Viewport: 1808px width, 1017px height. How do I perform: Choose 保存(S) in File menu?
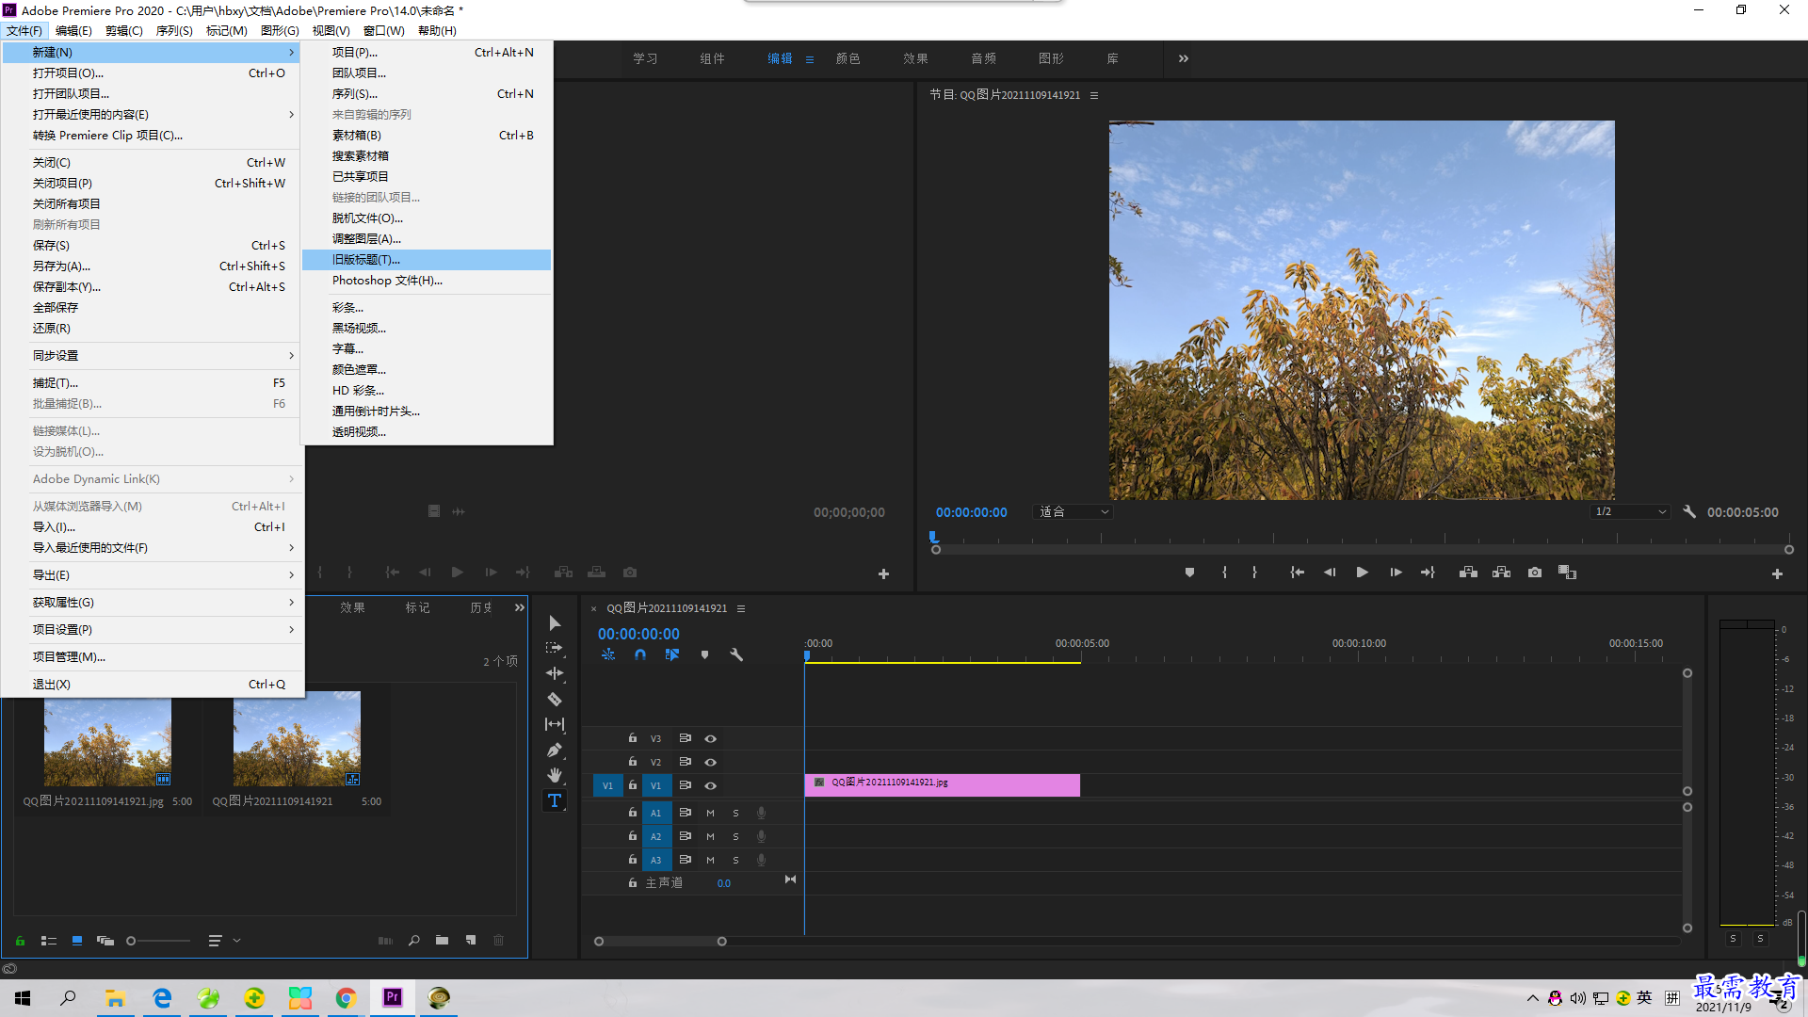[151, 245]
